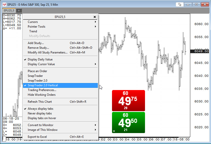Click the H=6062.75 daily high value
Image resolution: width=211 pixels, height=144 pixels.
(x=12, y=19)
